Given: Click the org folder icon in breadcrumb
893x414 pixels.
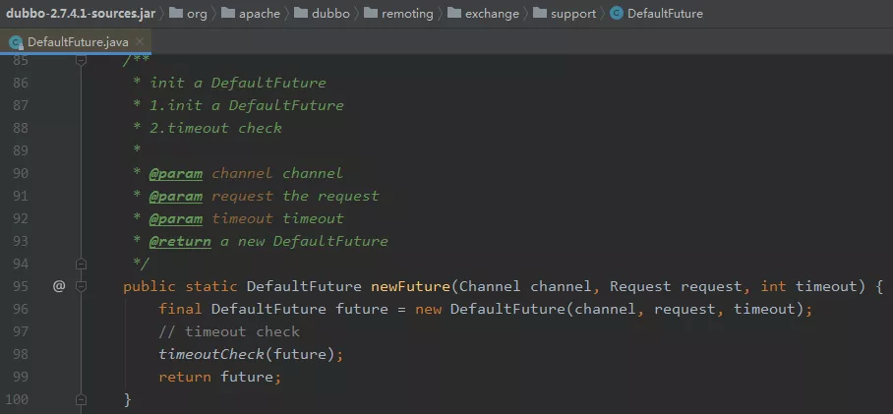Looking at the screenshot, I should click(x=177, y=13).
